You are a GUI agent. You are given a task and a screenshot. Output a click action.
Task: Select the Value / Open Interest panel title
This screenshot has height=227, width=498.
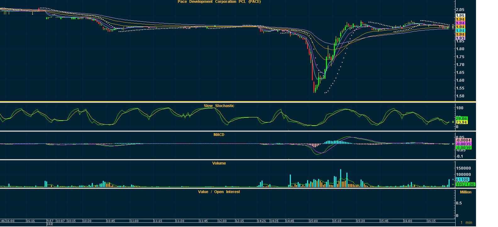219,192
